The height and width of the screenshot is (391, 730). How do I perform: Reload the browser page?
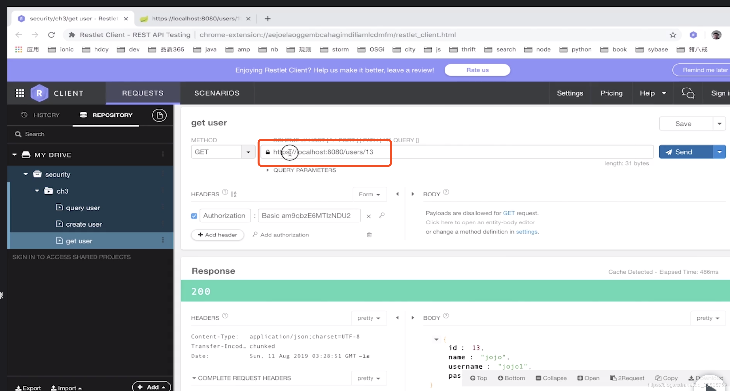[x=51, y=35]
